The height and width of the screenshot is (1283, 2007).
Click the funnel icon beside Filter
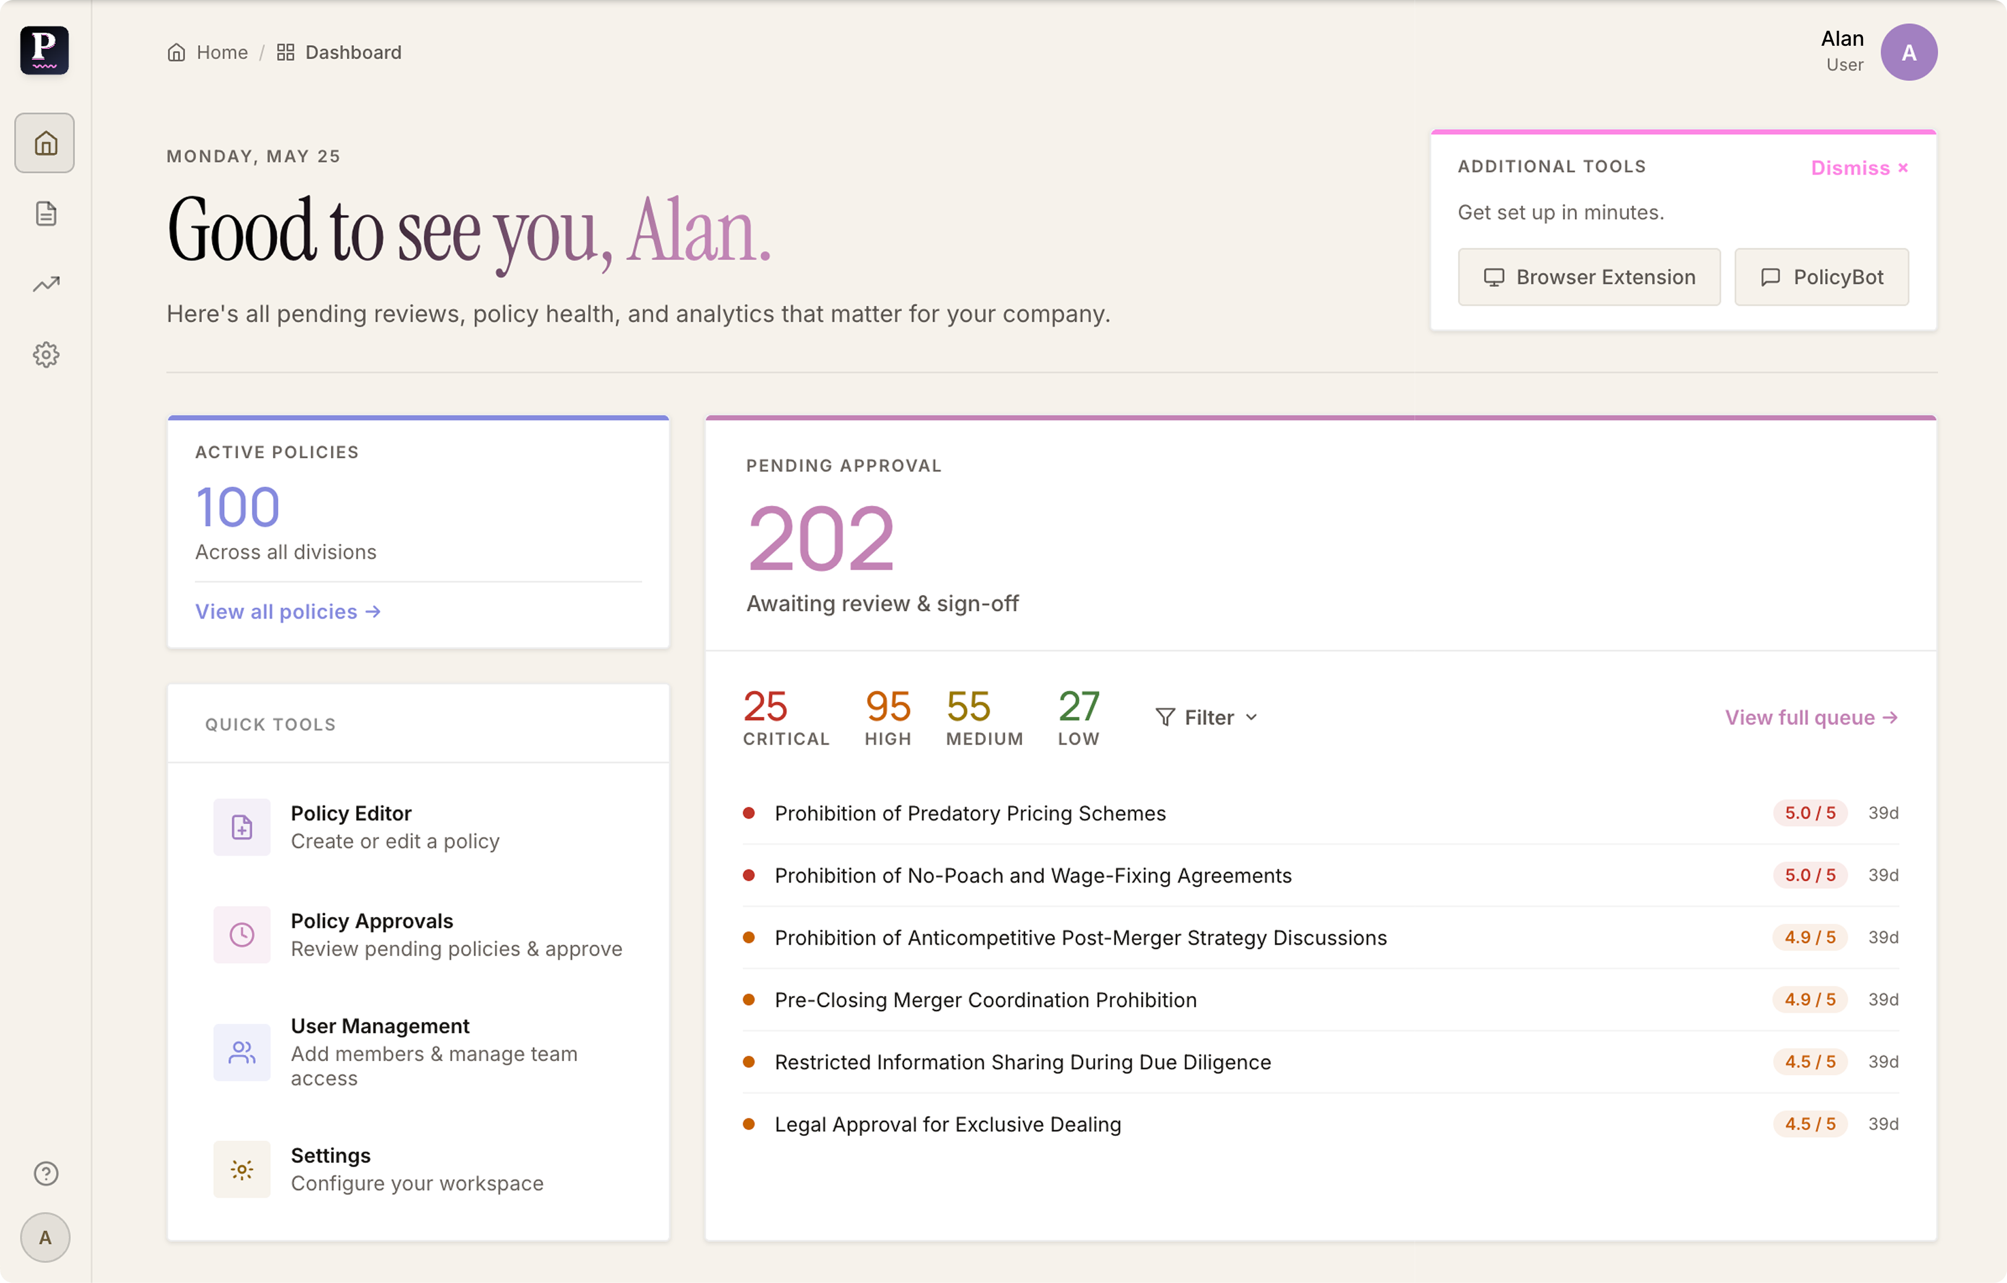[x=1165, y=718]
